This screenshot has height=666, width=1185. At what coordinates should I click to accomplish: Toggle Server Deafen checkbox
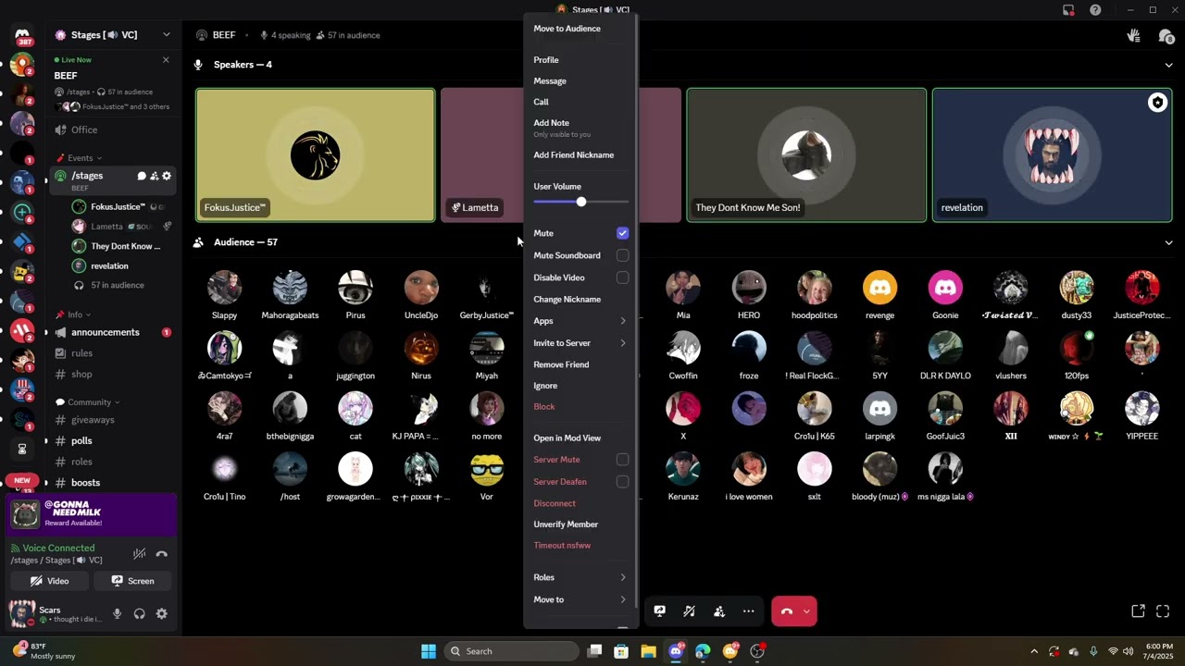pos(622,482)
